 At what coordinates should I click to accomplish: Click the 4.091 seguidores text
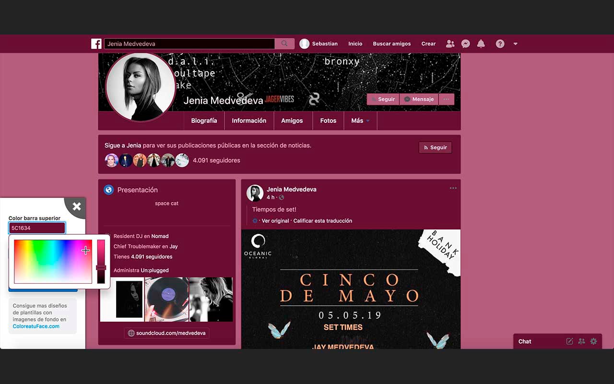[x=216, y=160]
